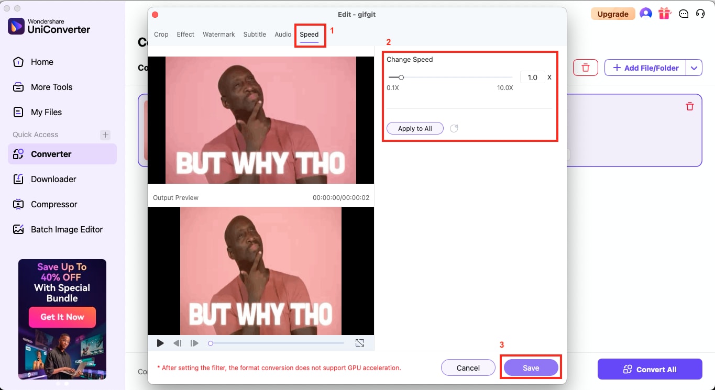Click the Upgrade button
The width and height of the screenshot is (715, 390).
click(x=613, y=14)
